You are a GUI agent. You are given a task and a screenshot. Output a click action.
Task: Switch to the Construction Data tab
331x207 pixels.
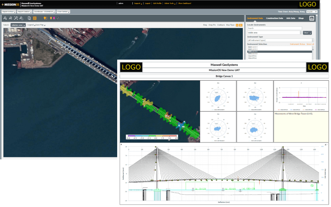pos(274,19)
